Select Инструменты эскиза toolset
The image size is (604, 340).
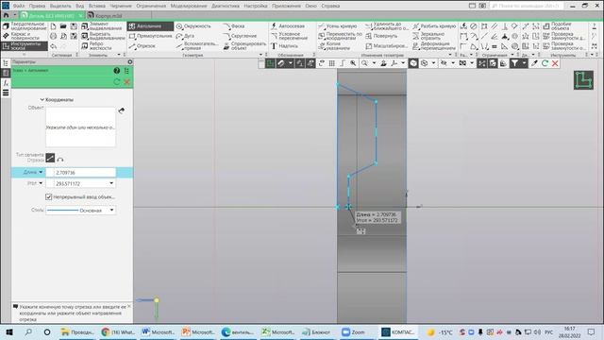point(25,46)
